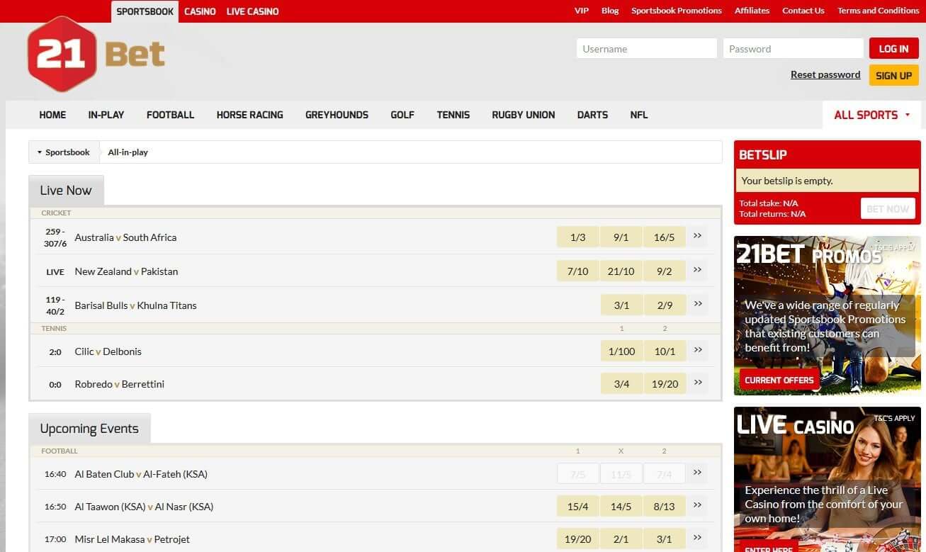926x552 pixels.
Task: Select 3/1 odds for Barisal Bulls
Action: (621, 305)
